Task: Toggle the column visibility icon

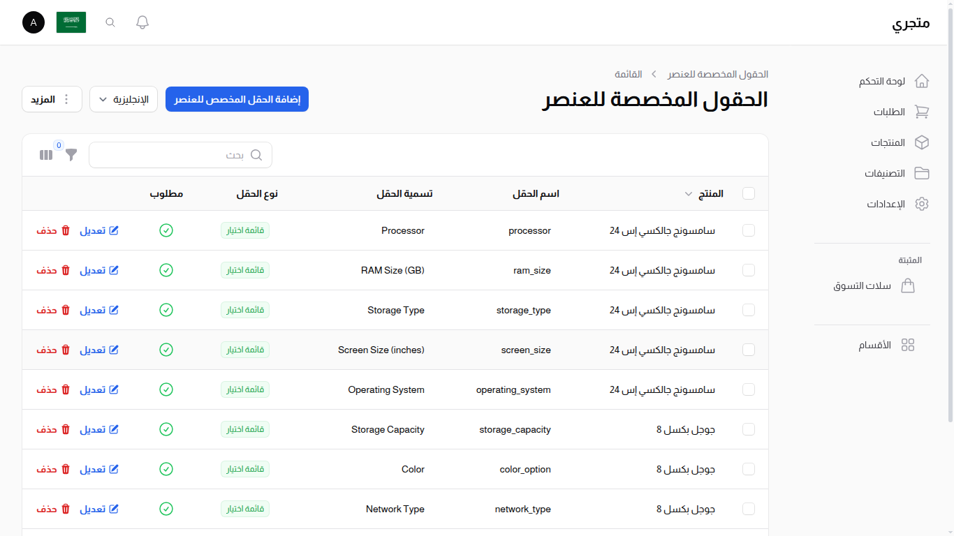Action: pyautogui.click(x=45, y=155)
